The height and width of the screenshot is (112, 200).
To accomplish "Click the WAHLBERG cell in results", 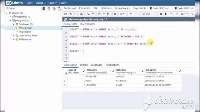I will 130,81.
